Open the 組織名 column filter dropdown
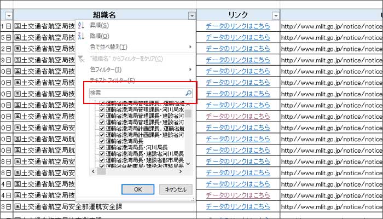Viewport: 383px width, 219px height. pyautogui.click(x=191, y=16)
